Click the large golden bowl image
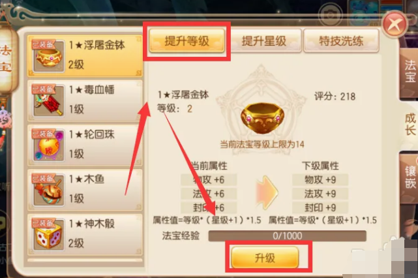This screenshot has height=278, width=418. 262,117
